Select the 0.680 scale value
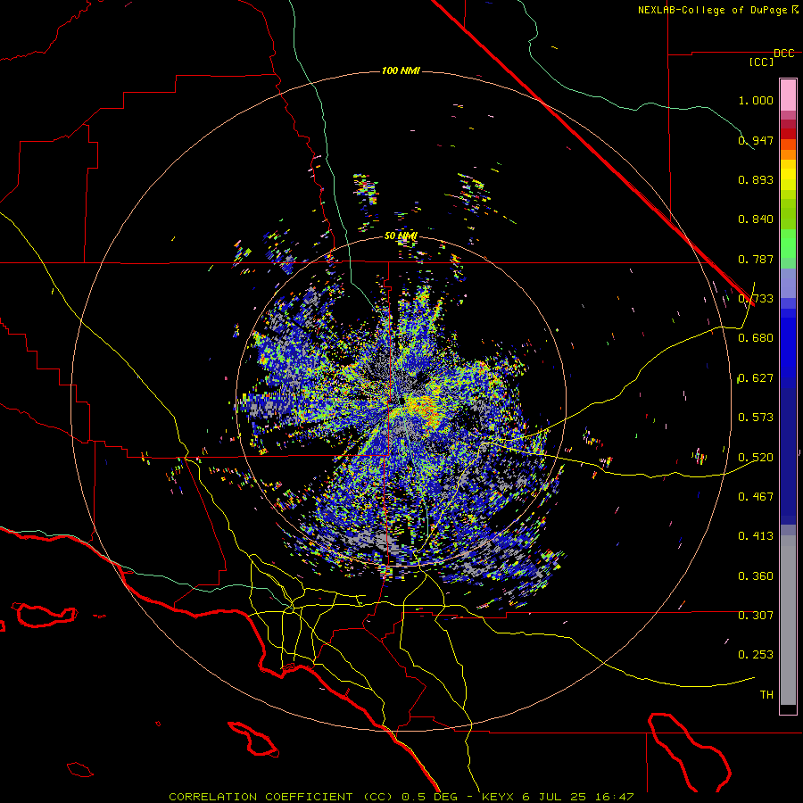The width and height of the screenshot is (803, 803). click(x=756, y=338)
